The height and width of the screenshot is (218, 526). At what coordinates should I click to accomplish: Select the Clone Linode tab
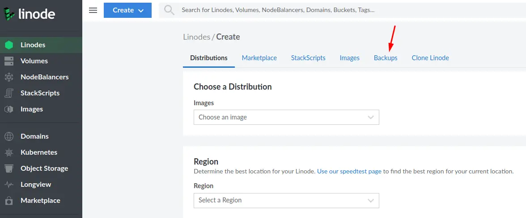(430, 58)
